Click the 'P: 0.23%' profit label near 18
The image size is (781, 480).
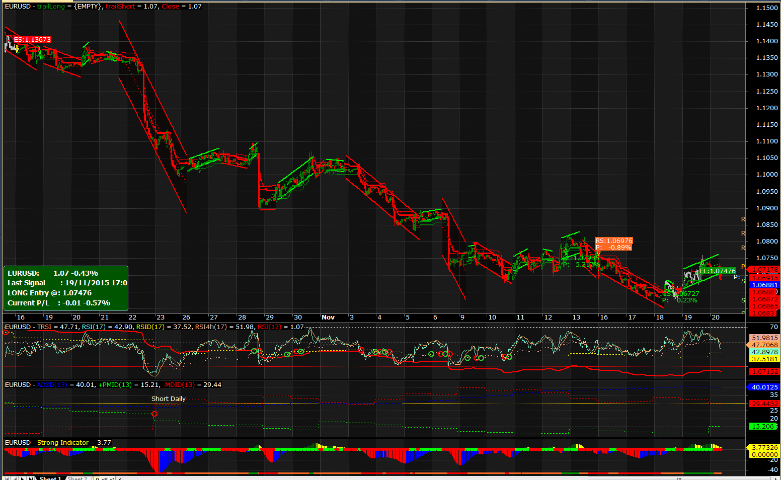[680, 300]
